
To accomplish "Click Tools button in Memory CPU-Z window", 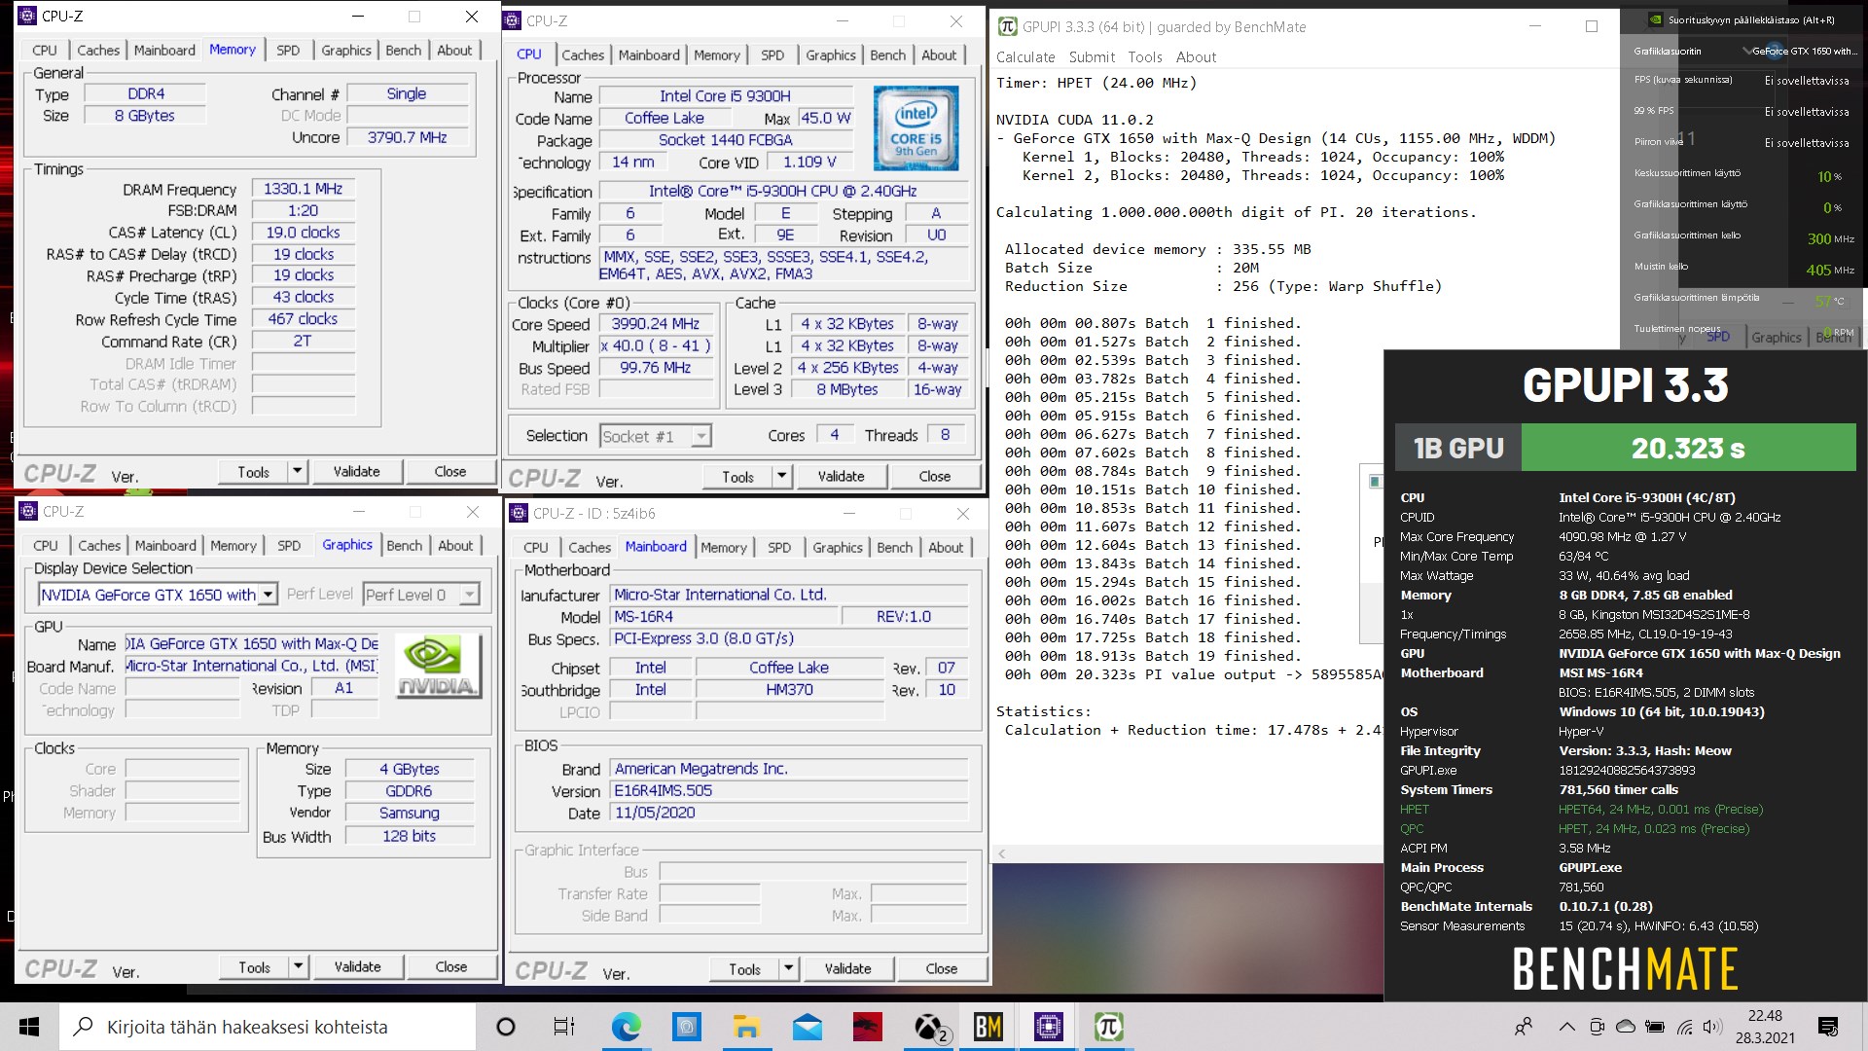I will 253,472.
